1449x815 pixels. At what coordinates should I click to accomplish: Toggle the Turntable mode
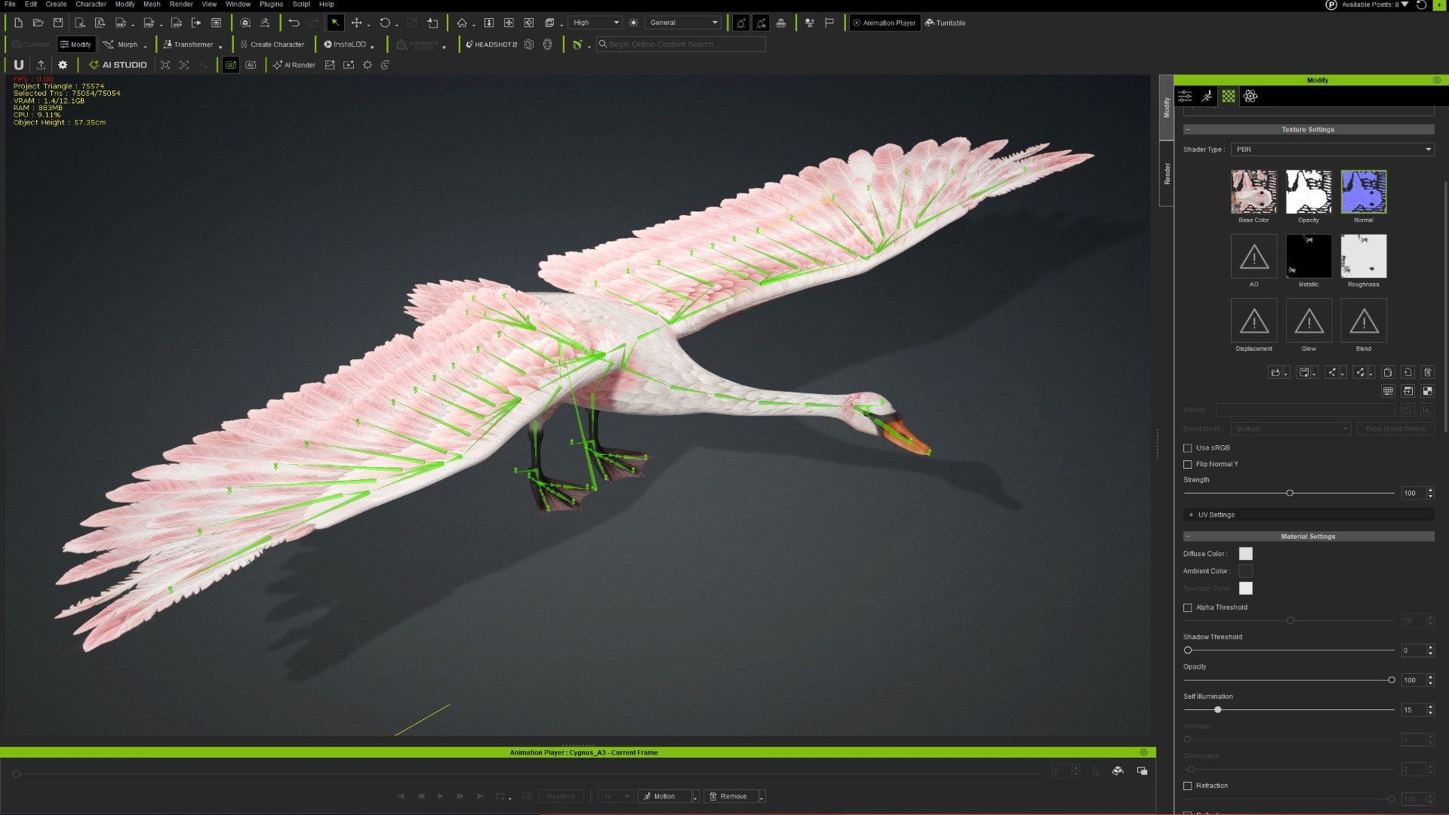tap(946, 23)
